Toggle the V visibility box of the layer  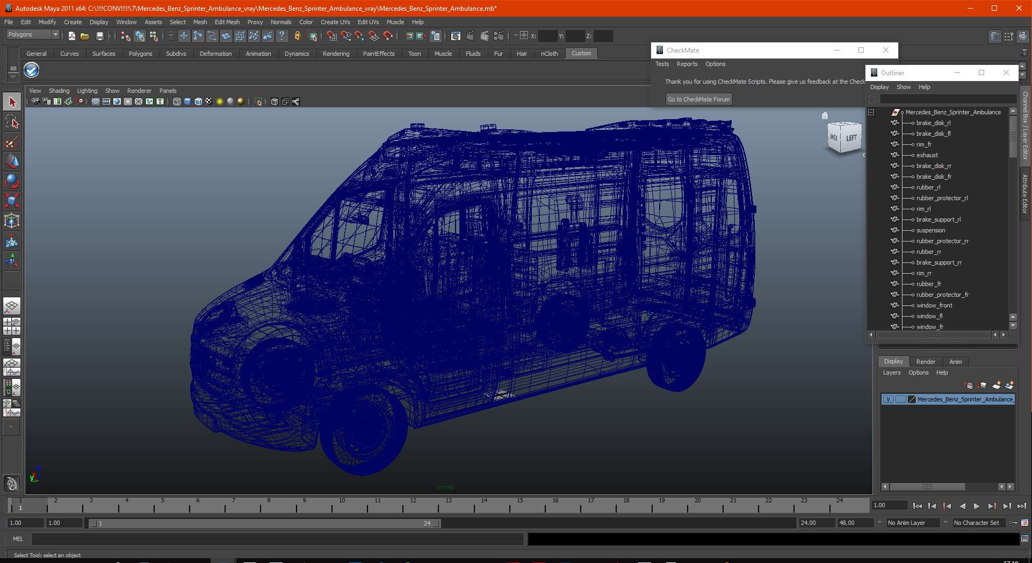coord(889,399)
